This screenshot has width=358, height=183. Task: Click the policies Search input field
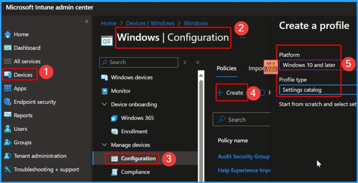coord(242,119)
